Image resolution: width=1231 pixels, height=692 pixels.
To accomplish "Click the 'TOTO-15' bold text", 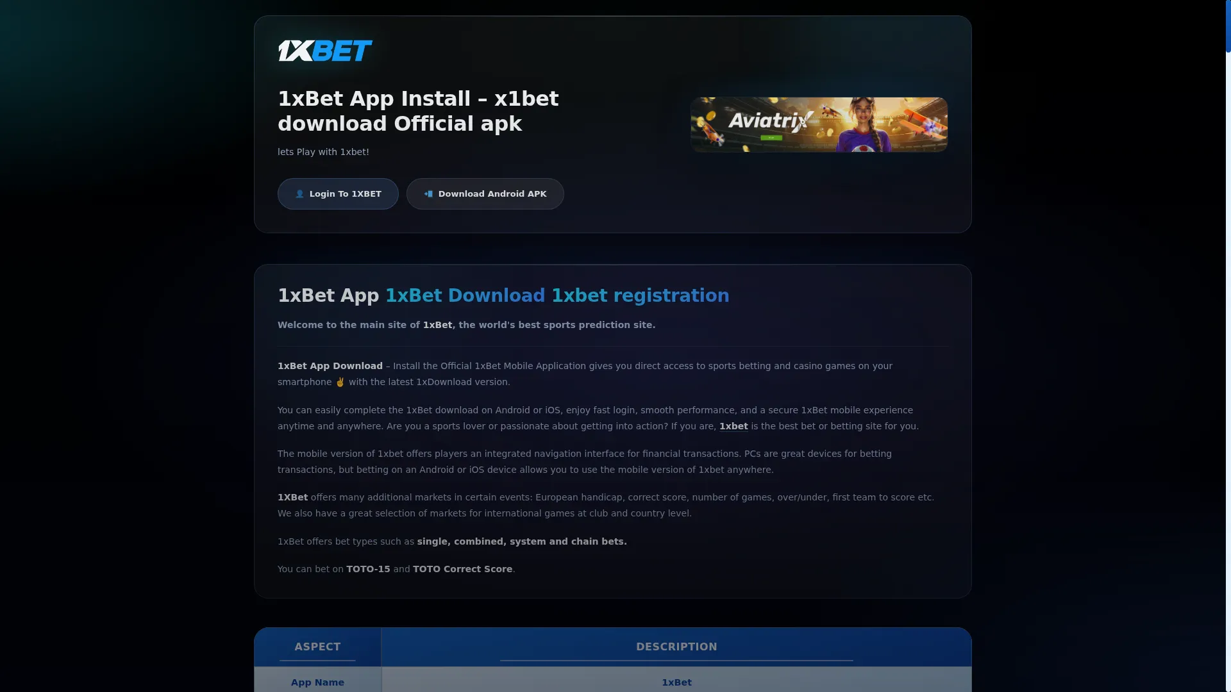I will coord(368,569).
